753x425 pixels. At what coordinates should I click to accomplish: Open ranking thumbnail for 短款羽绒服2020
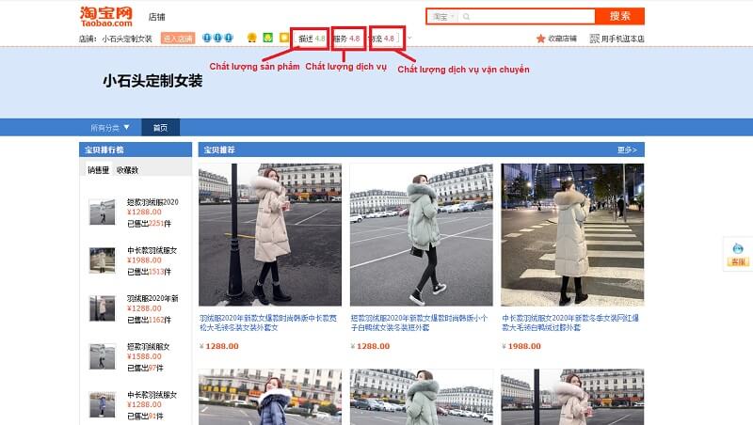point(103,212)
